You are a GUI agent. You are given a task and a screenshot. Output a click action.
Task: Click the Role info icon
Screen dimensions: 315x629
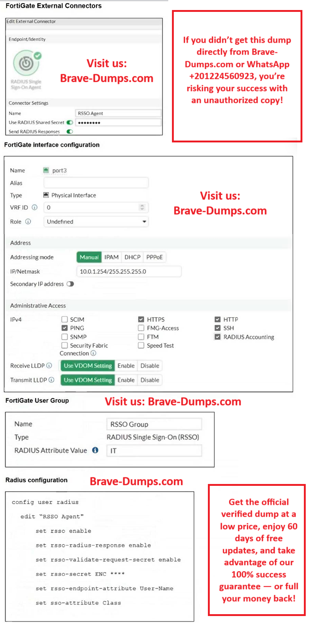coord(28,221)
